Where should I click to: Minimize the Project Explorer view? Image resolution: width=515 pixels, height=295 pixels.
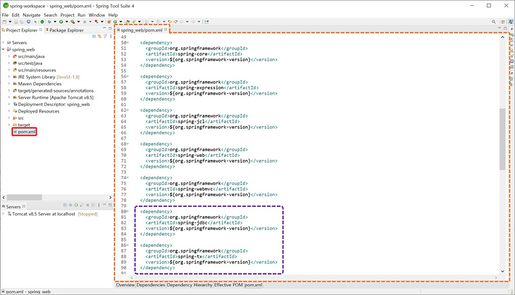(104, 28)
